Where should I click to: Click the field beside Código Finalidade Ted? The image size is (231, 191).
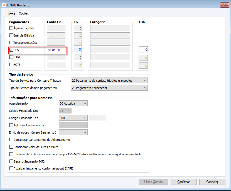98,118
